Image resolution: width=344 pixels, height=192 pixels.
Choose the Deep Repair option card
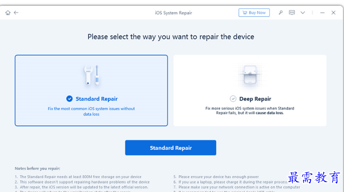pos(250,91)
